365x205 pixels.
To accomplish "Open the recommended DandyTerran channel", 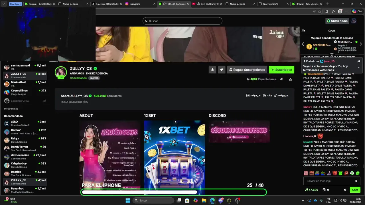I will [x=25, y=148].
